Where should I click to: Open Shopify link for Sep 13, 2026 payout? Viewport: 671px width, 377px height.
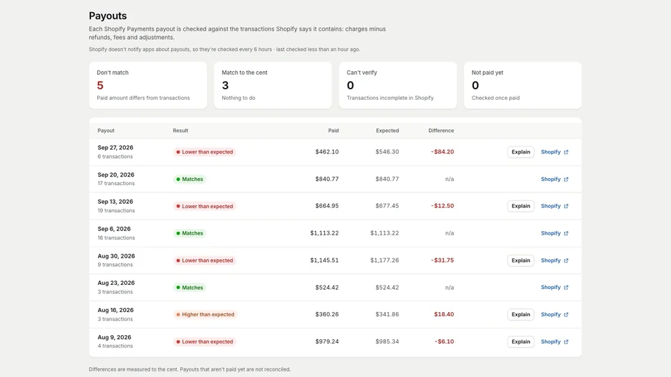[554, 206]
